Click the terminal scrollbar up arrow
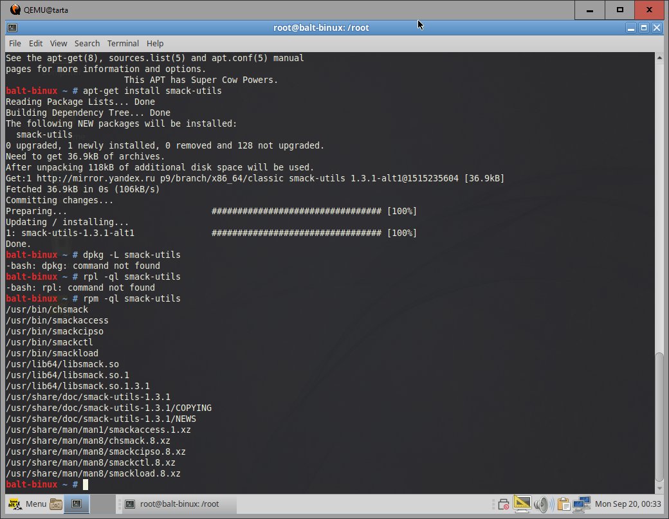669x519 pixels. pos(659,58)
